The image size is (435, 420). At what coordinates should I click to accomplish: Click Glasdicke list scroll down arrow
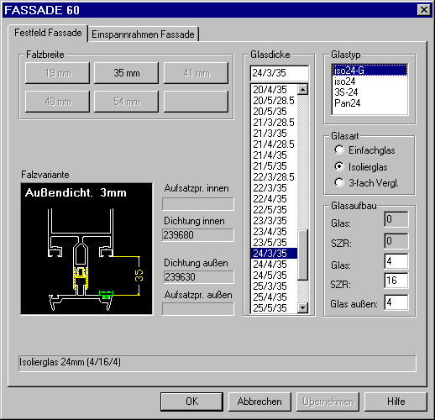point(302,307)
